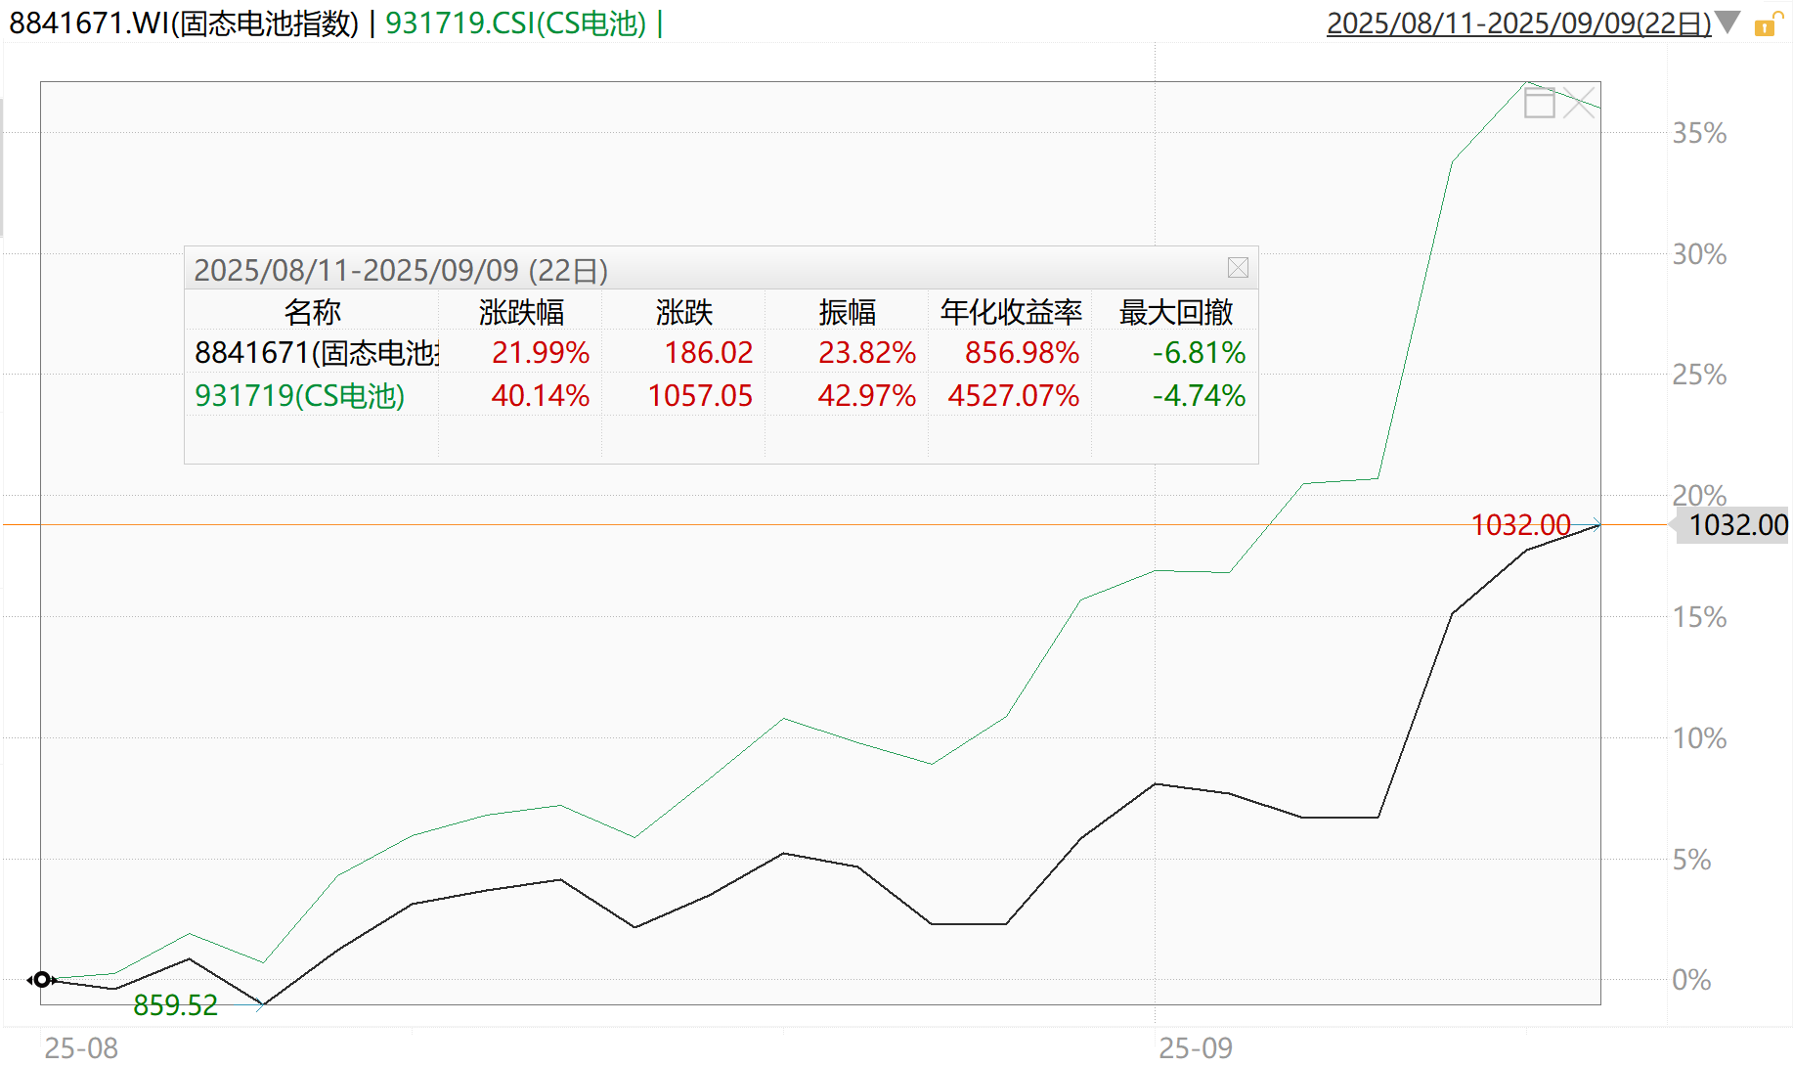Click the 年化收益率 column header
Viewport: 1793px width, 1066px height.
coord(1011,311)
